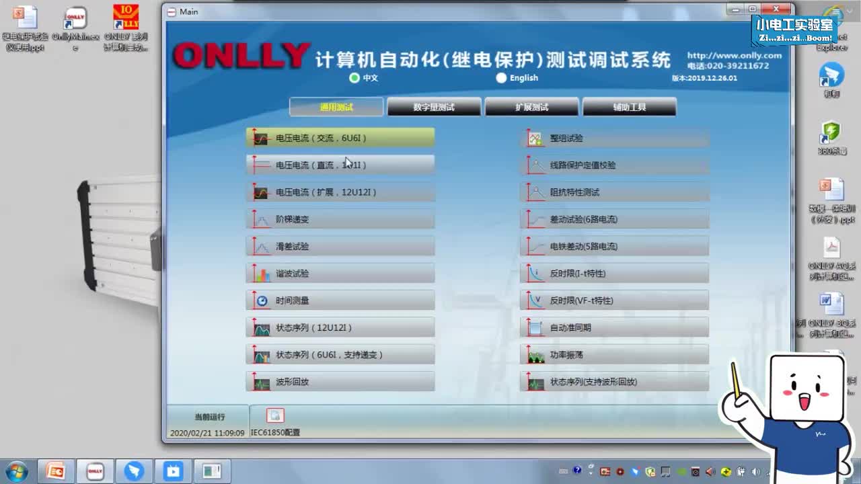Image resolution: width=861 pixels, height=484 pixels.
Task: Open the ONLLY red desktop shortcut icon
Action: tap(126, 28)
